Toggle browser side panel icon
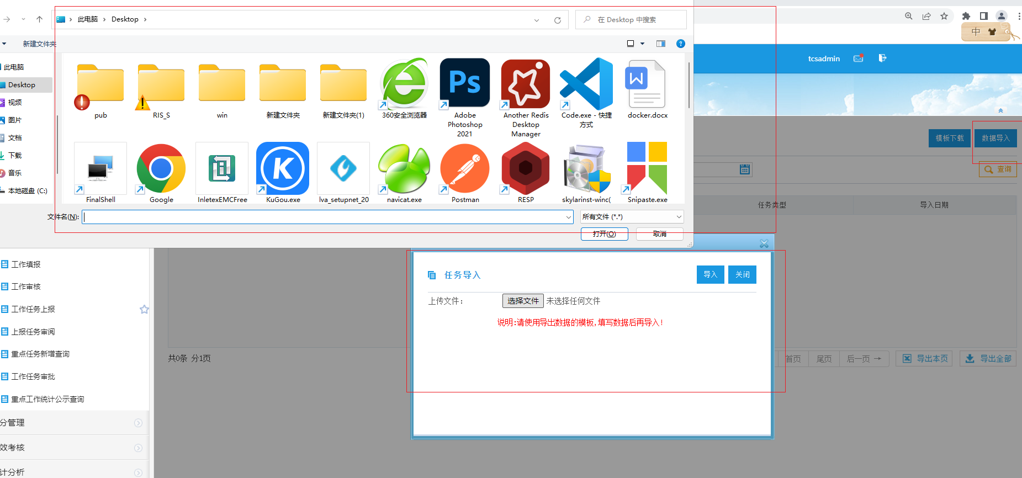Image resolution: width=1022 pixels, height=478 pixels. [x=983, y=16]
